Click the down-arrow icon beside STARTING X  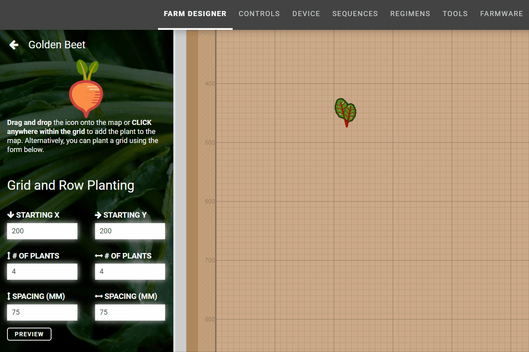click(x=11, y=214)
